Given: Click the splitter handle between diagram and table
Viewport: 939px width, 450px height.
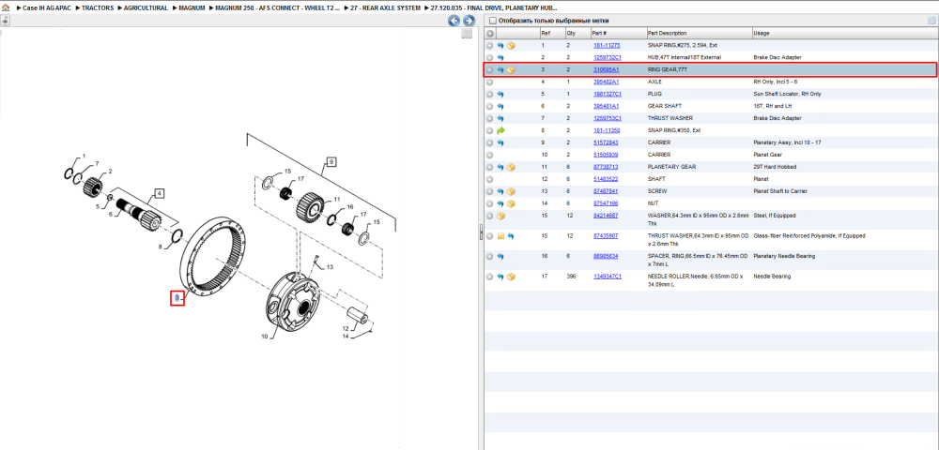Looking at the screenshot, I should click(x=481, y=233).
